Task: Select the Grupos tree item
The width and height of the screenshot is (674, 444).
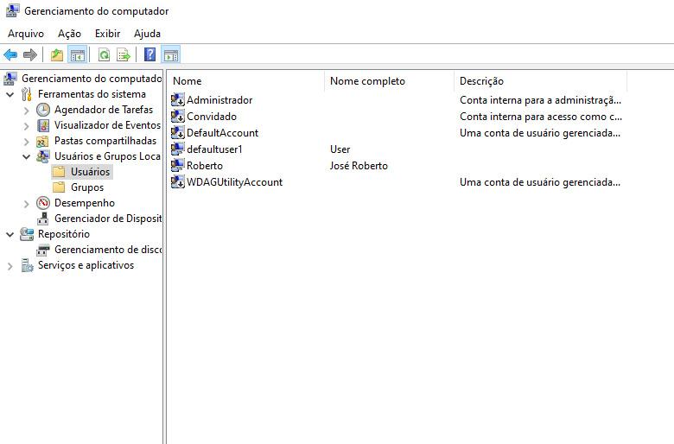Action: pyautogui.click(x=87, y=187)
